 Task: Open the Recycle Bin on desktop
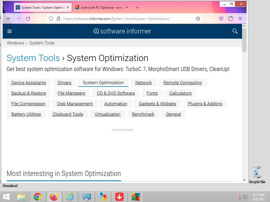(x=257, y=175)
